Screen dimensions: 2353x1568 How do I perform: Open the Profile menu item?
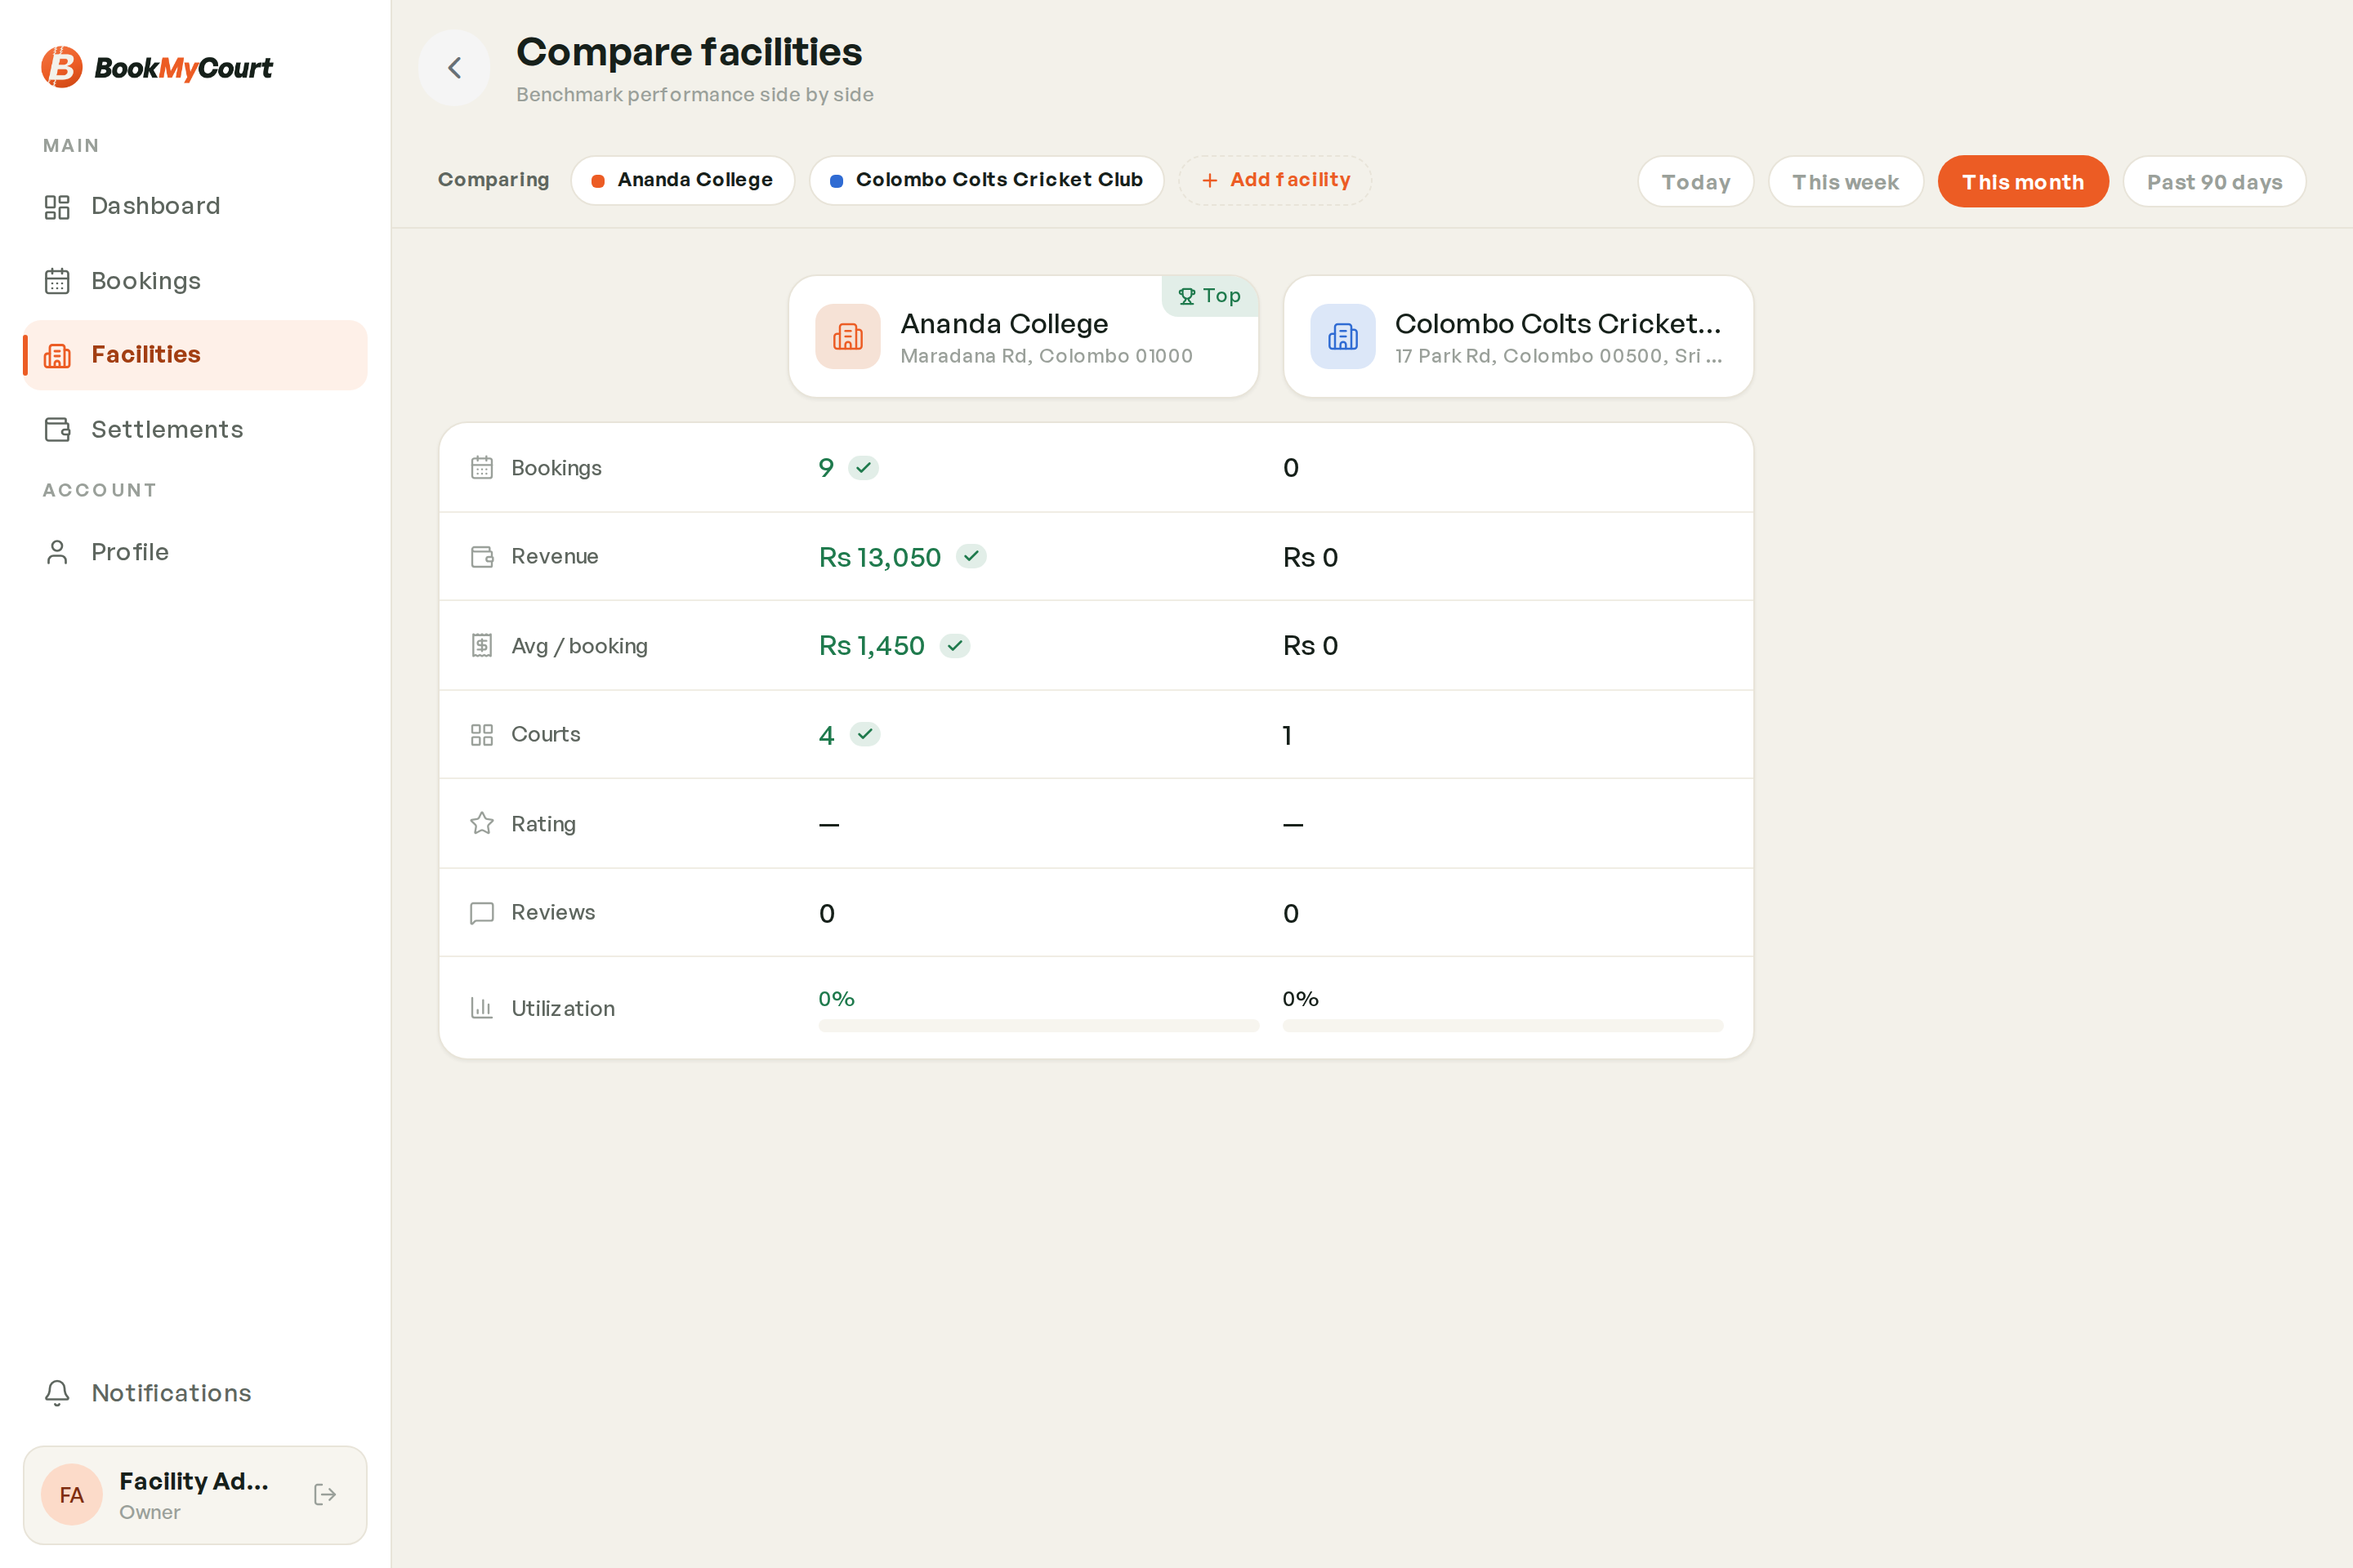[x=195, y=552]
